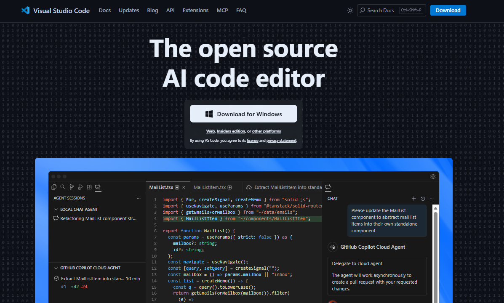Open the Updates menu item
The height and width of the screenshot is (303, 504).
(129, 10)
